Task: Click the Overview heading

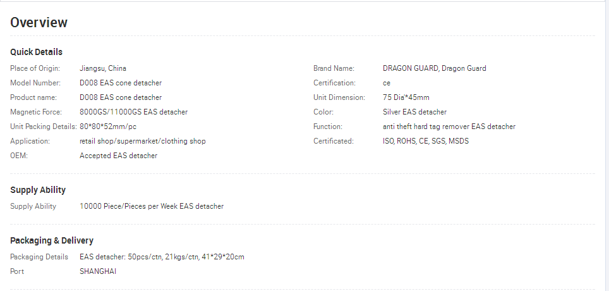Action: 39,23
